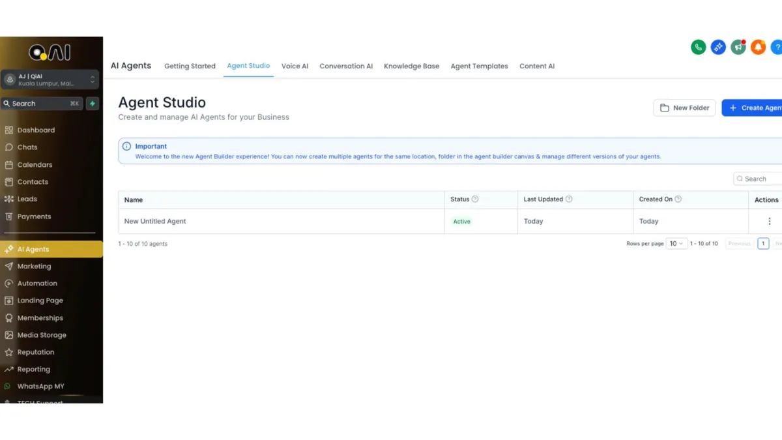The image size is (782, 440).
Task: Click the Active status badge
Action: [461, 222]
